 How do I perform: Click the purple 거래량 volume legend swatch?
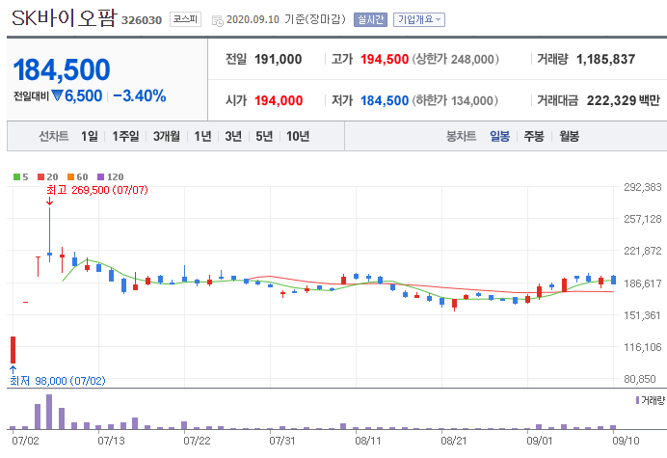[638, 400]
